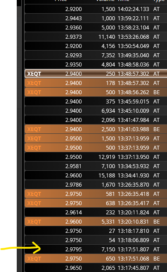
Task: Click the trade at 13:50:54.049
Action: click(96, 46)
